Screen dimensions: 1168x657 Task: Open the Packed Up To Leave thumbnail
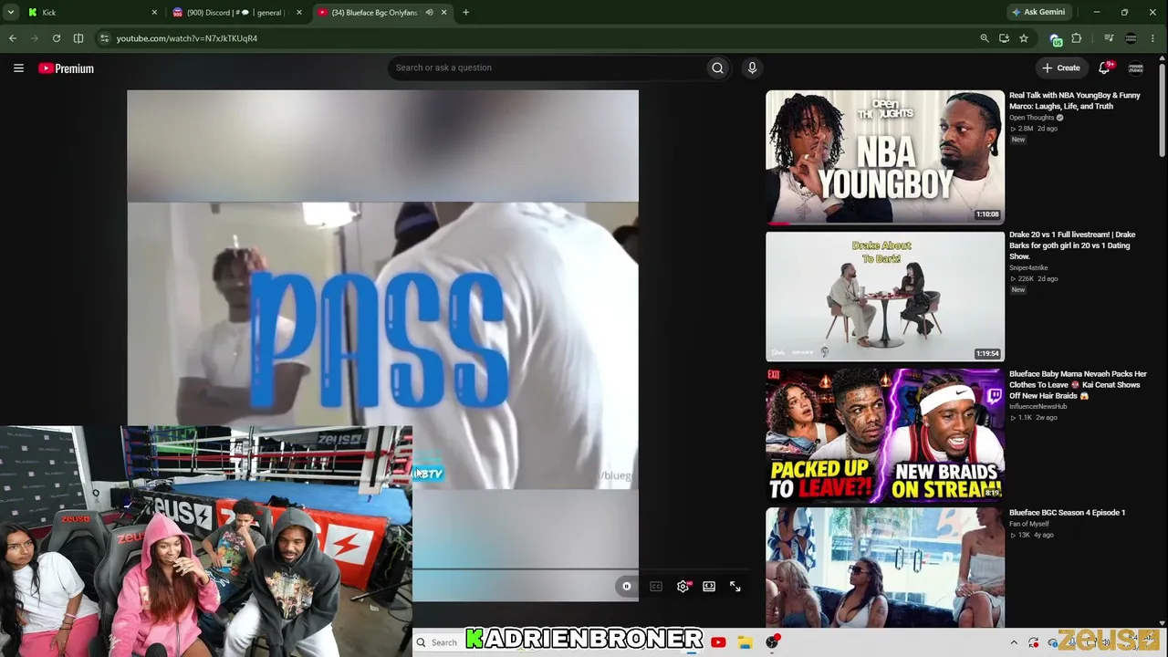(885, 436)
